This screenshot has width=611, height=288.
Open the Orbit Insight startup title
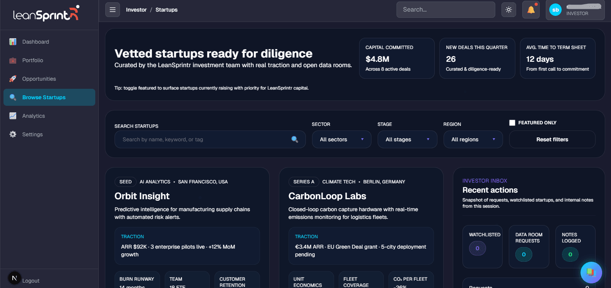coord(142,196)
